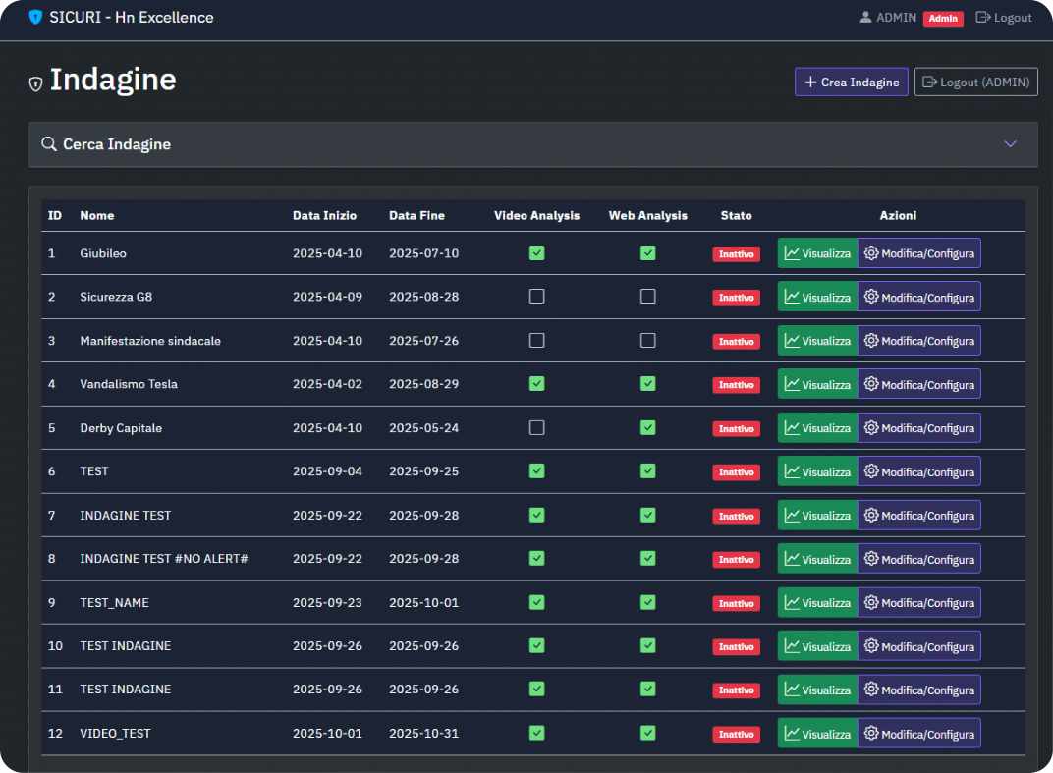Click the chart icon in Giubileo's Visualizza button

[x=791, y=253]
